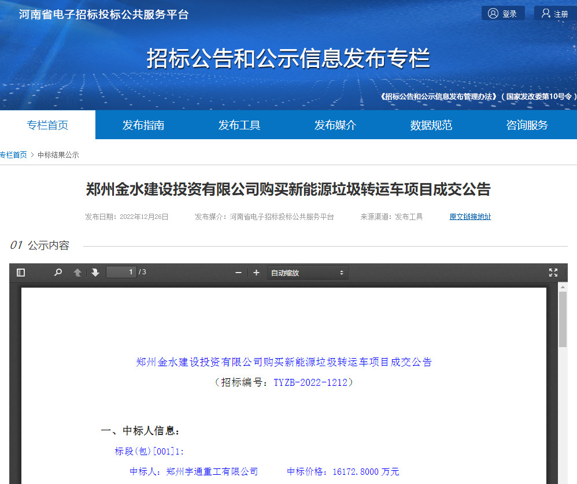This screenshot has height=484, width=577.
Task: Click the 专栏首页 breadcrumb link
Action: tap(13, 155)
